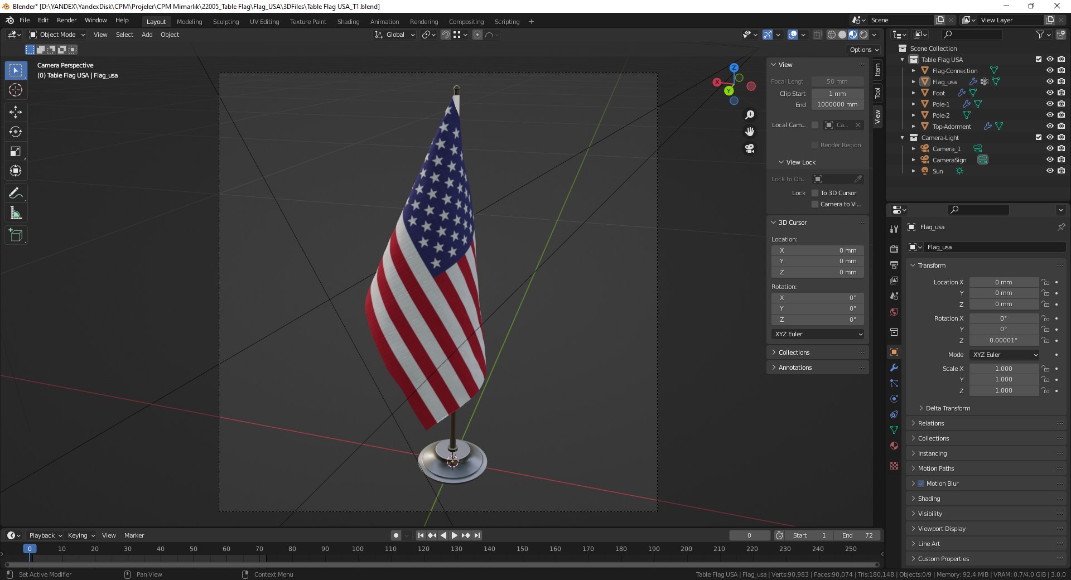Toggle auto keying record button
The image size is (1071, 580).
396,535
